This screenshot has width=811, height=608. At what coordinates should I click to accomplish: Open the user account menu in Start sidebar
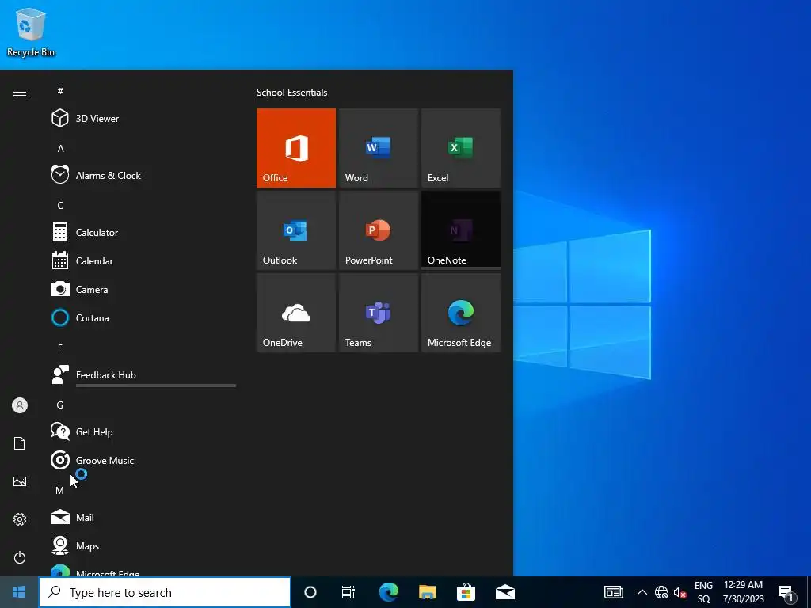20,405
